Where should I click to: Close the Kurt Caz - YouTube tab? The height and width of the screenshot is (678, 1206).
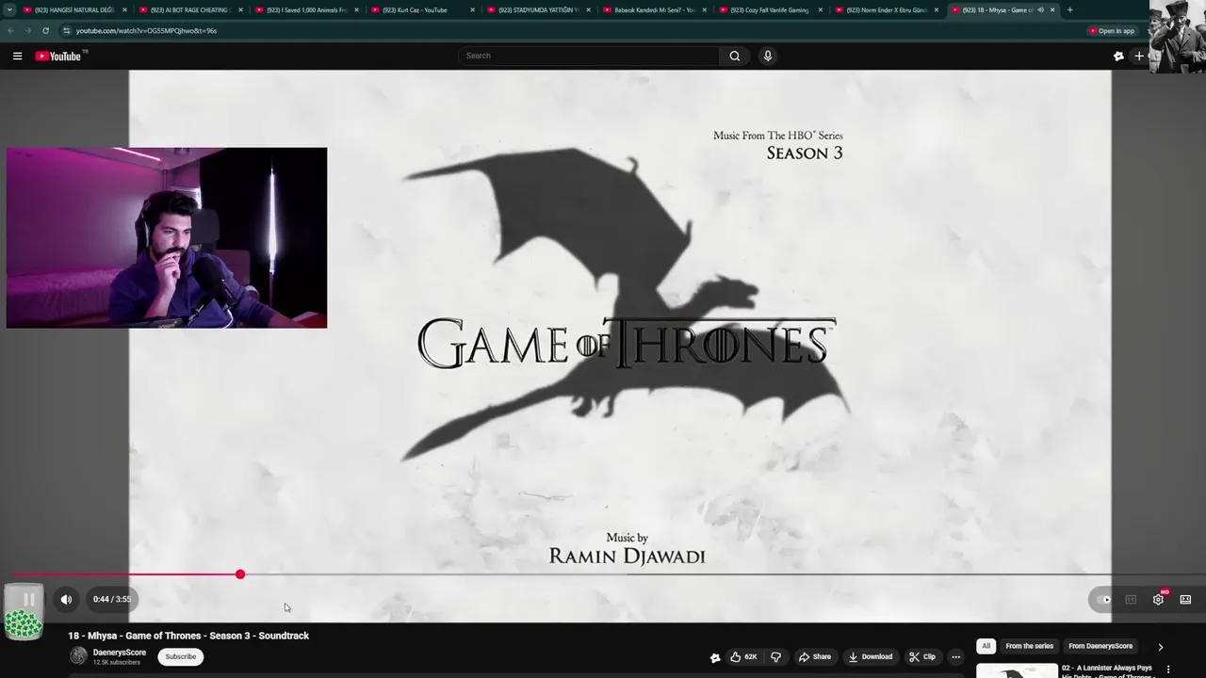[x=472, y=9]
